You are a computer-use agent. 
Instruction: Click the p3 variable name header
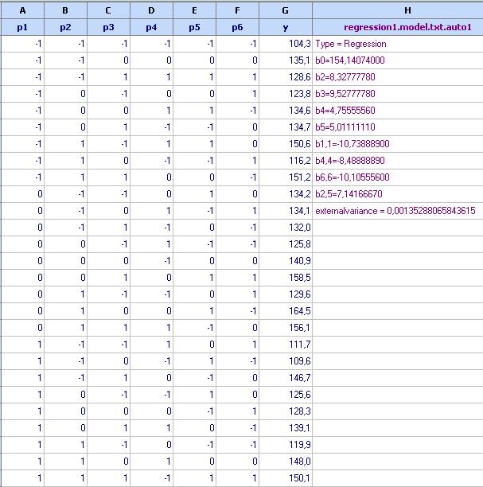(x=108, y=26)
